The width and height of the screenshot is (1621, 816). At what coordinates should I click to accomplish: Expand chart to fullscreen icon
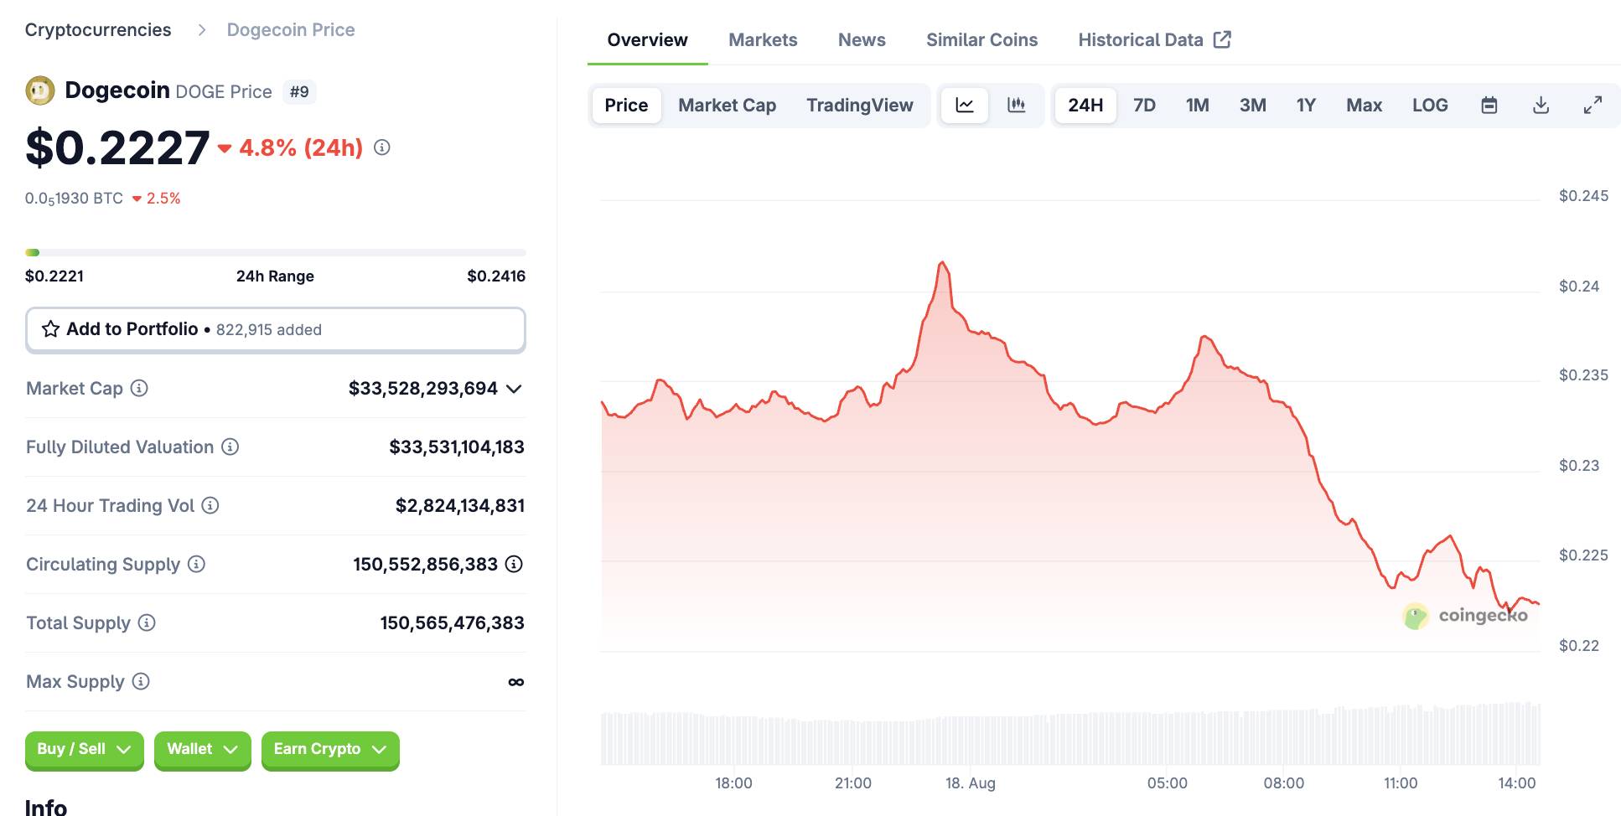tap(1593, 106)
